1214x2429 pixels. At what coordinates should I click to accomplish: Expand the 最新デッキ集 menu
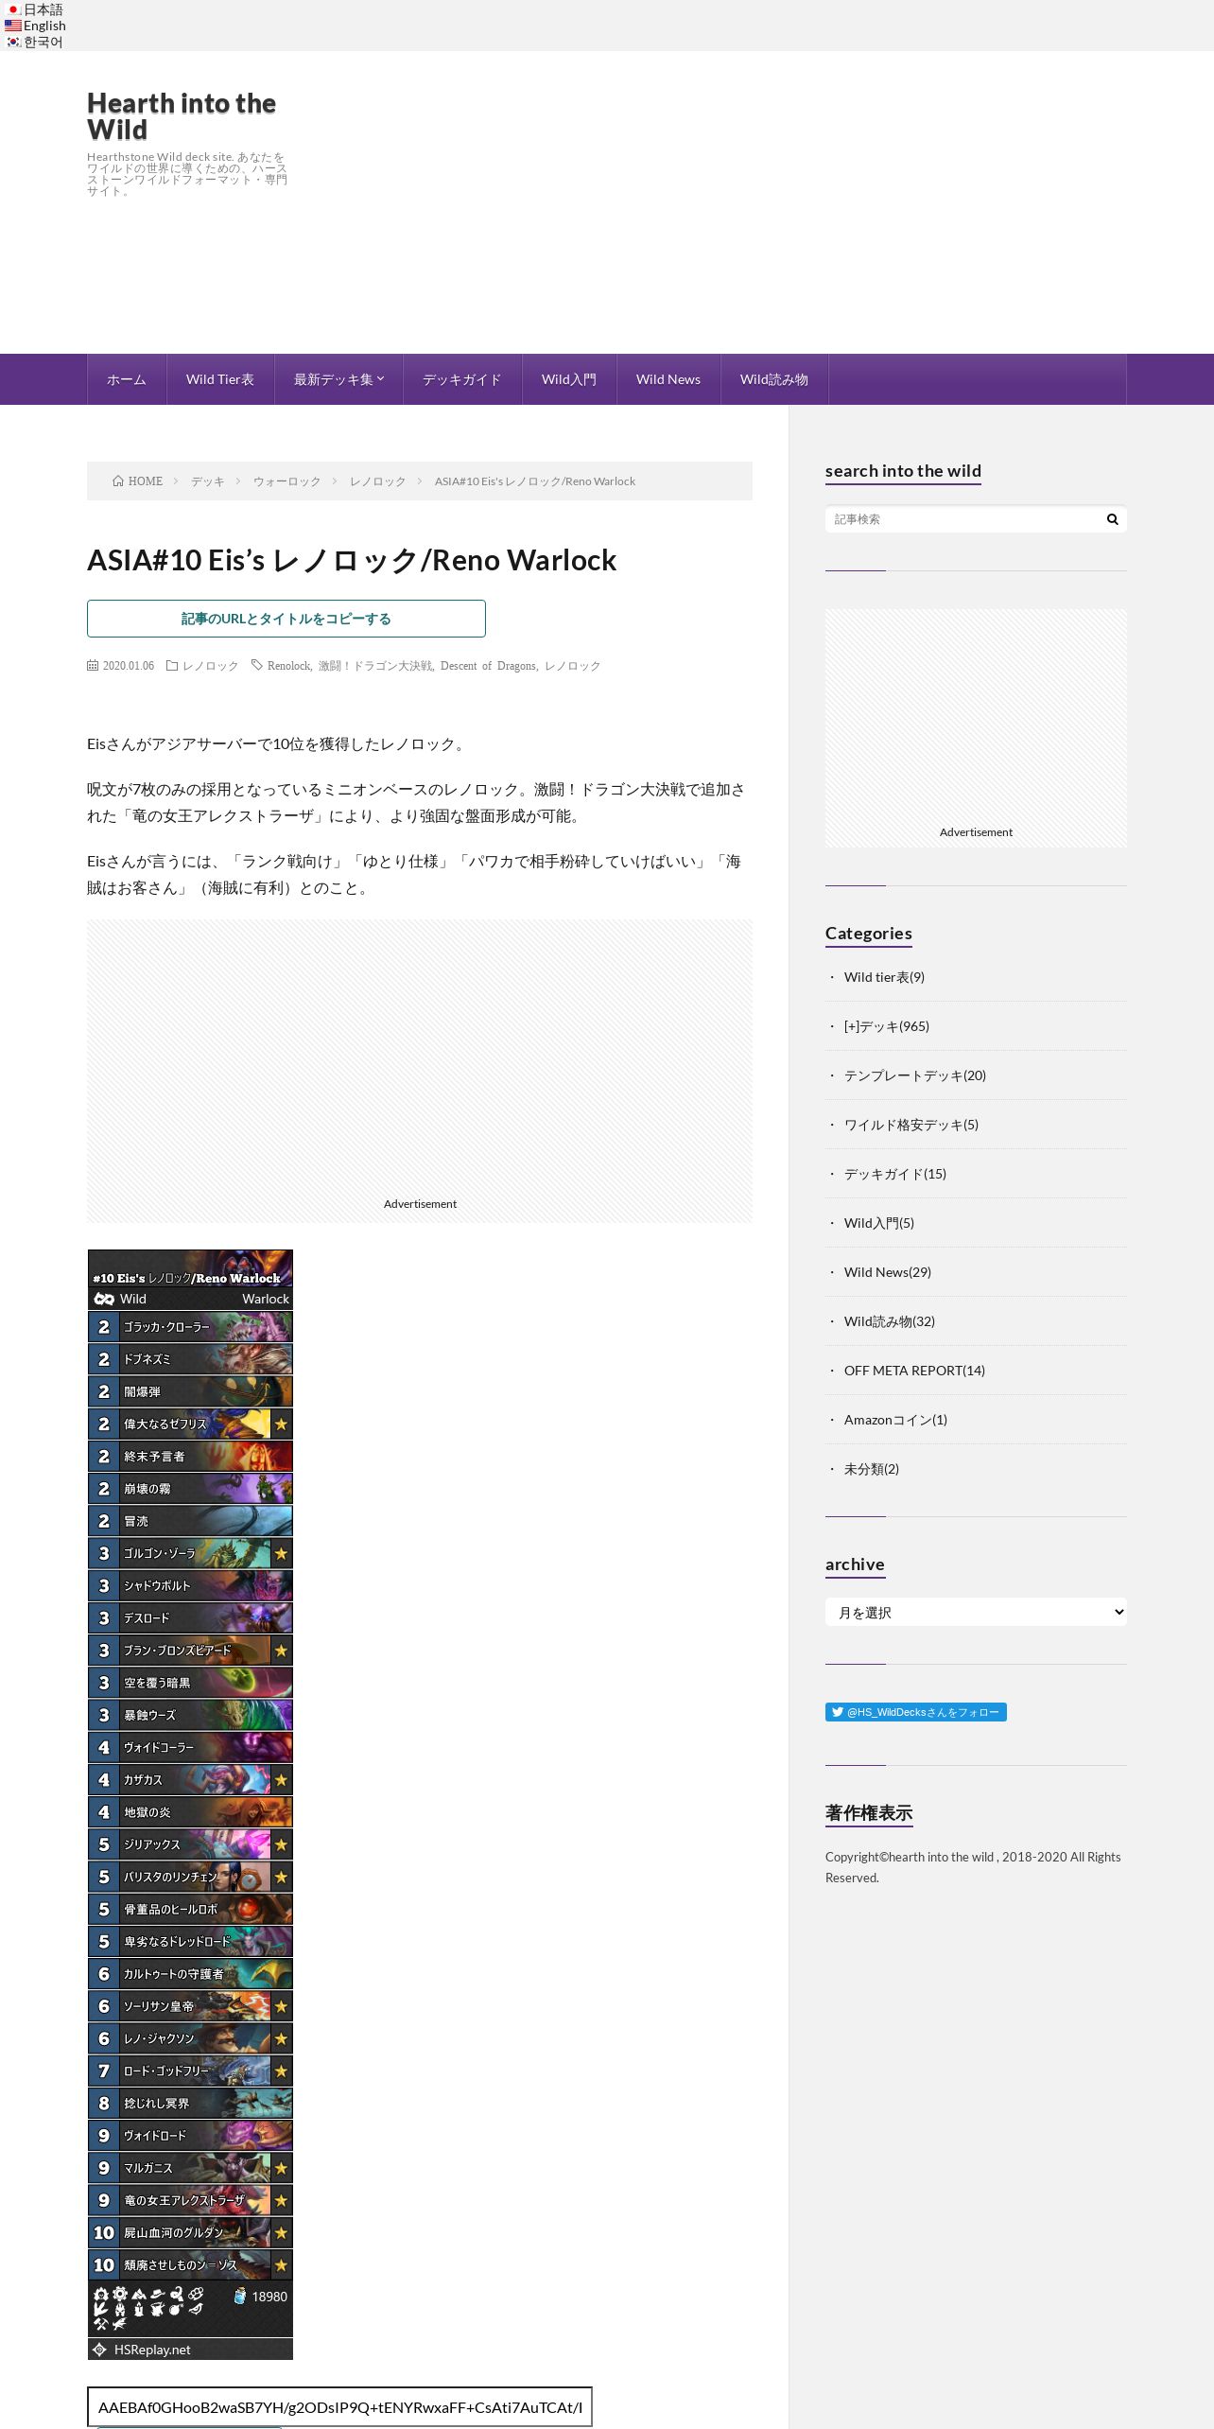pos(338,379)
